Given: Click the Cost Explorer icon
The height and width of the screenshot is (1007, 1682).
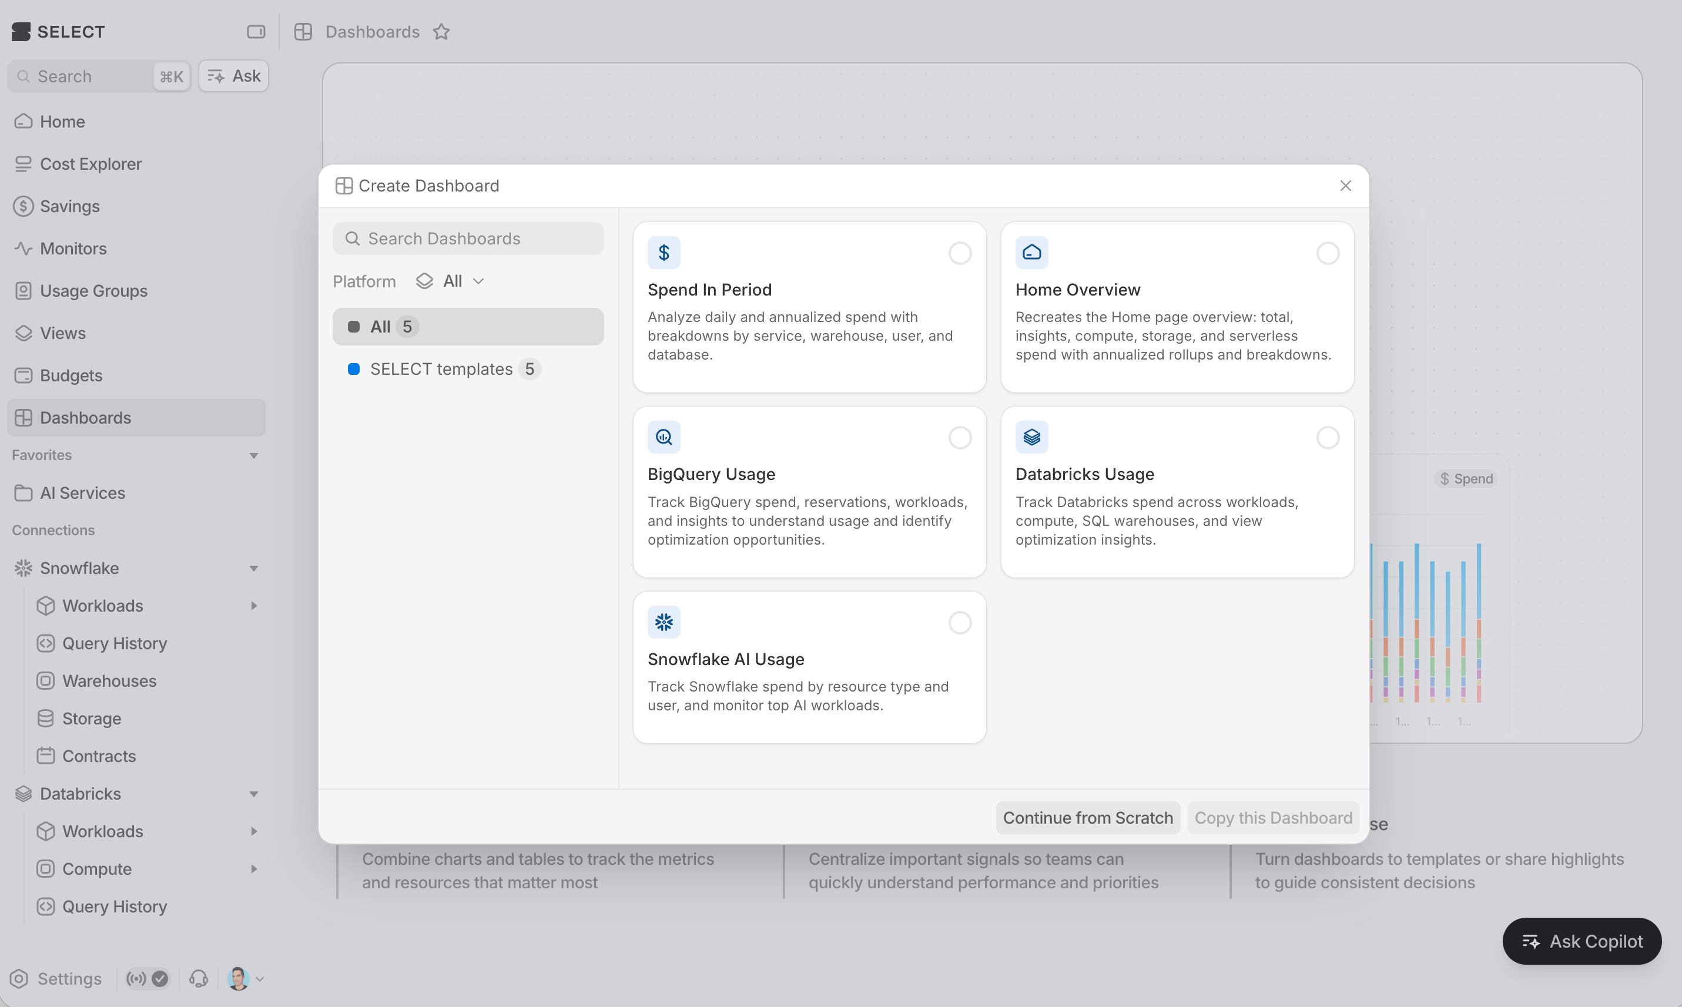Looking at the screenshot, I should 24,165.
